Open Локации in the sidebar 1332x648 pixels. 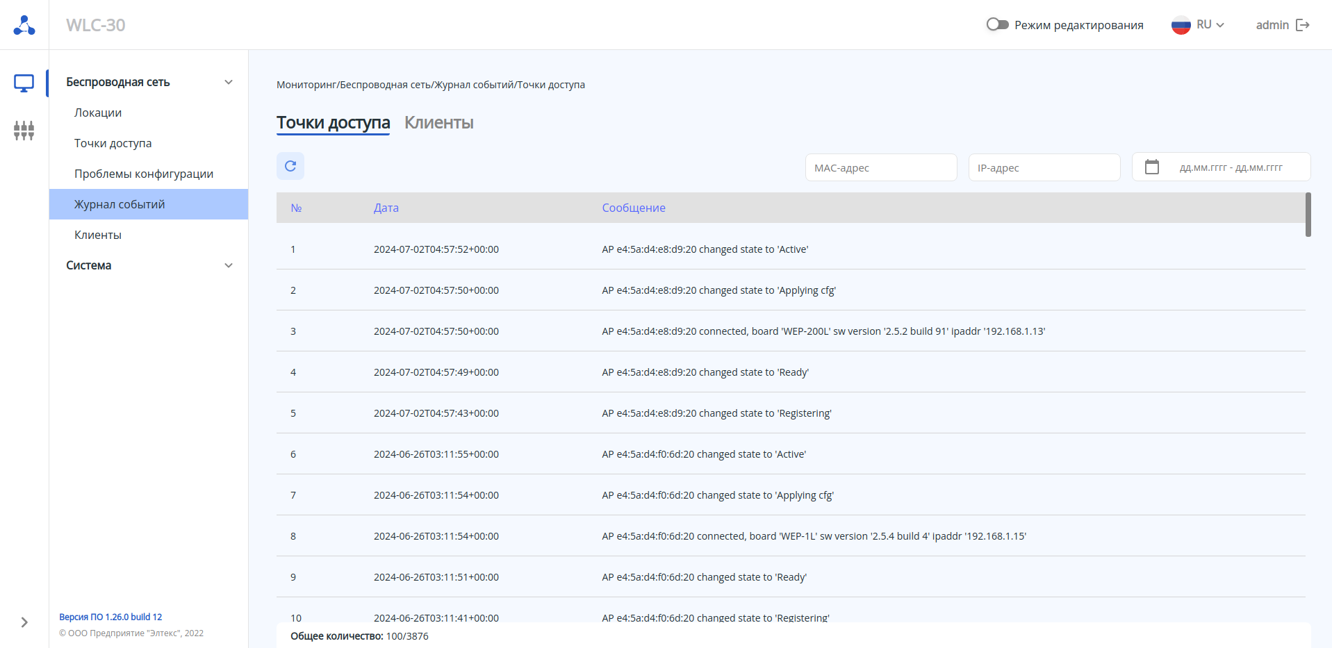pos(98,113)
